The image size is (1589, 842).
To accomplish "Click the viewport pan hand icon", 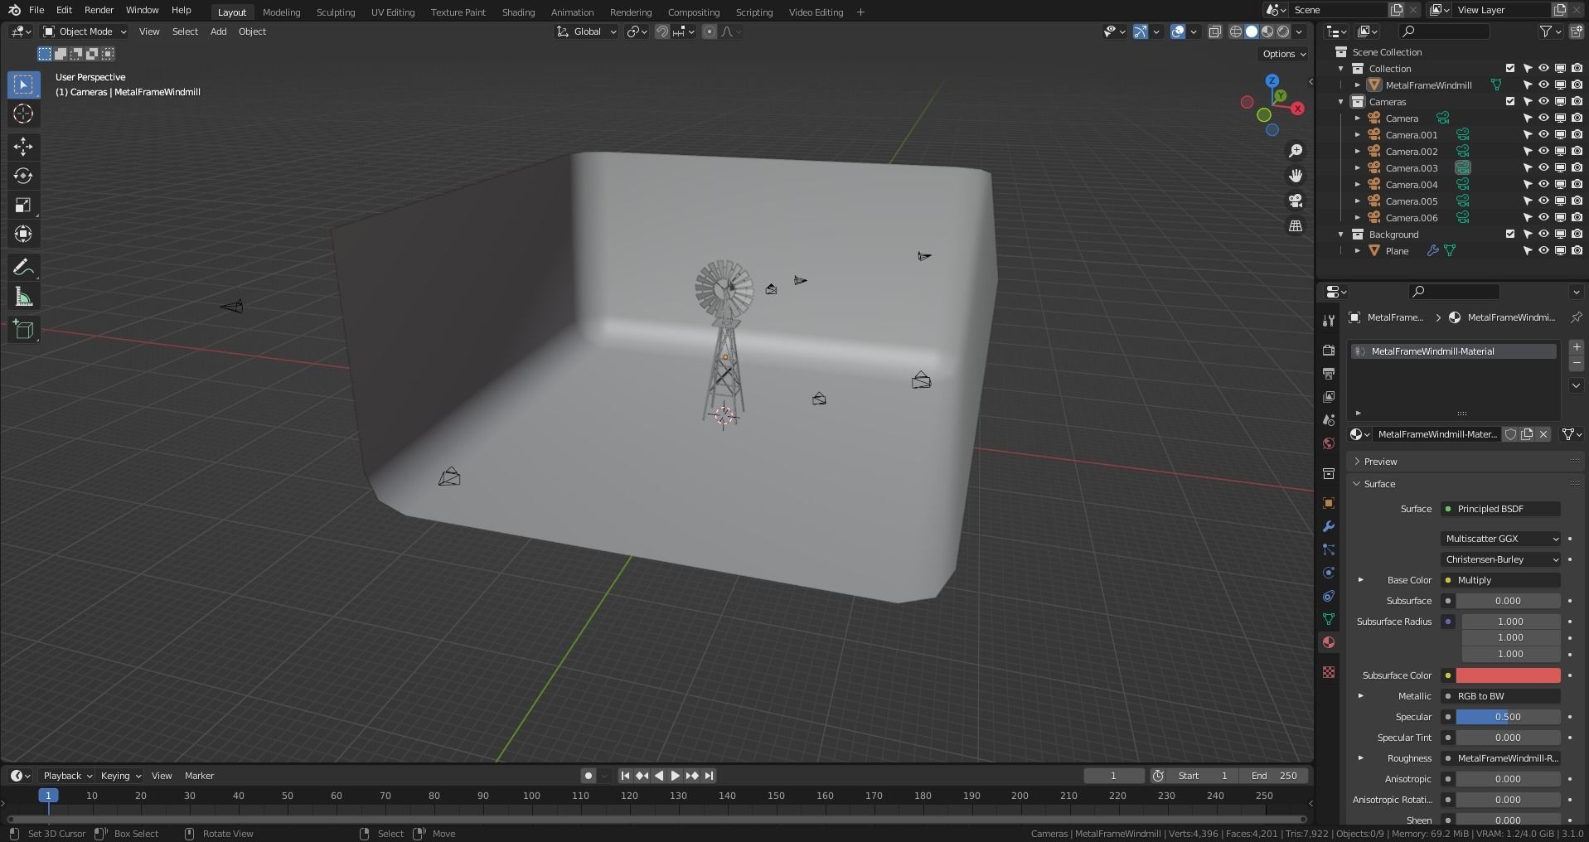I will point(1295,176).
